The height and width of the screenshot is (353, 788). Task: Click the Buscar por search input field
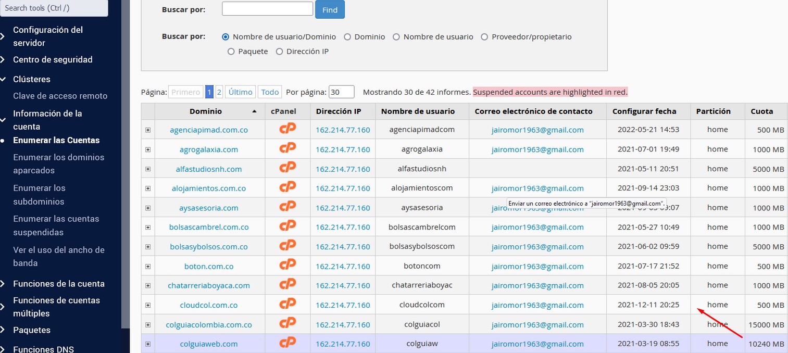click(267, 8)
